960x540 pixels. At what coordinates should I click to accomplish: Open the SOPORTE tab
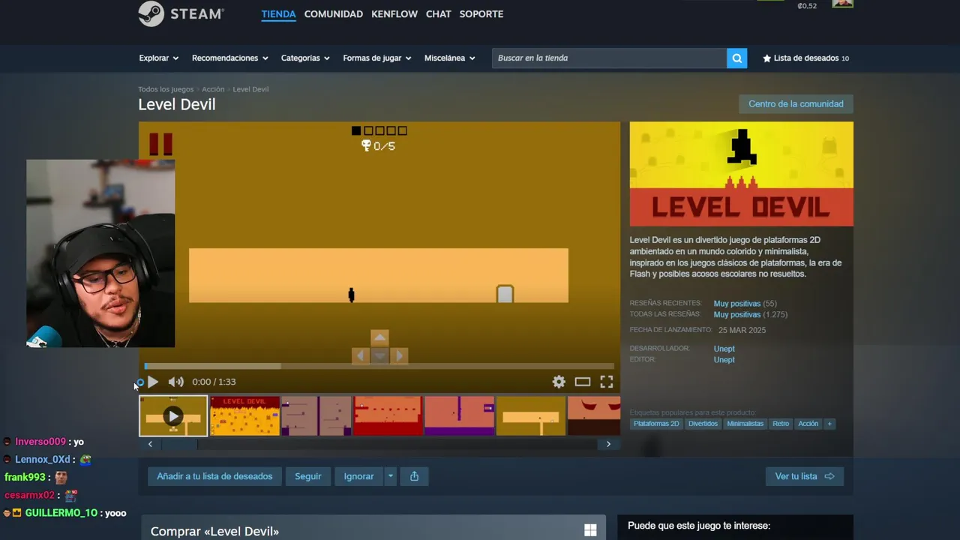click(481, 13)
